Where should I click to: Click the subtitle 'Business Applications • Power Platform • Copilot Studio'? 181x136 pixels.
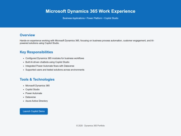90,18
